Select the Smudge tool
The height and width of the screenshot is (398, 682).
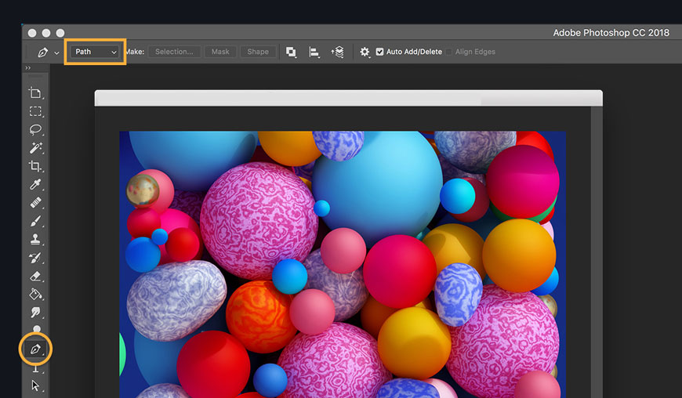point(35,312)
